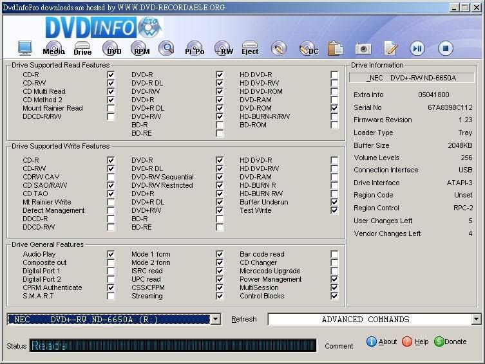Click the About link text

coord(388,341)
